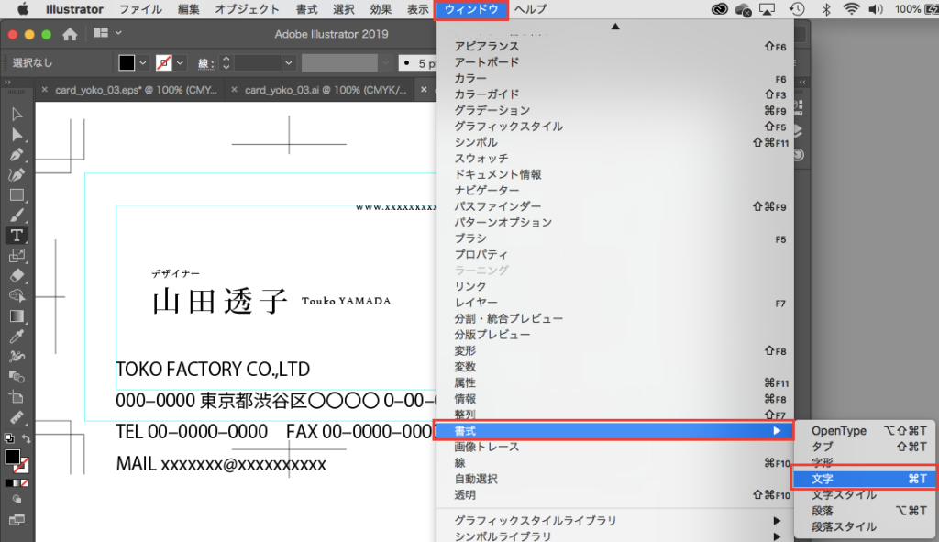939x542 pixels.
Task: Click the Direct Selection tool
Action: 17,135
